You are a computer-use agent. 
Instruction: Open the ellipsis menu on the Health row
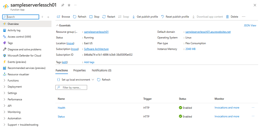tap(253, 108)
